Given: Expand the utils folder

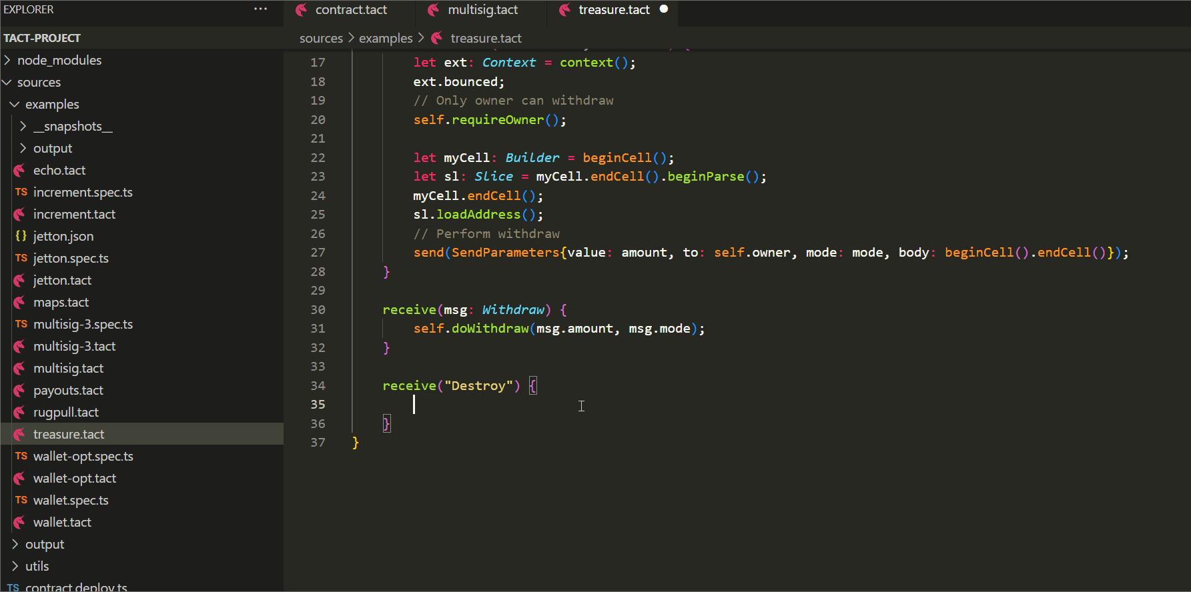Looking at the screenshot, I should click(x=15, y=566).
